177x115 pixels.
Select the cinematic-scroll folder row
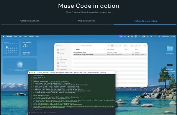point(109,52)
